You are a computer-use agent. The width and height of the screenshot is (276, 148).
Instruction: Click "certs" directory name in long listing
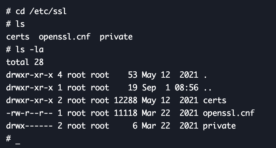click(x=215, y=100)
